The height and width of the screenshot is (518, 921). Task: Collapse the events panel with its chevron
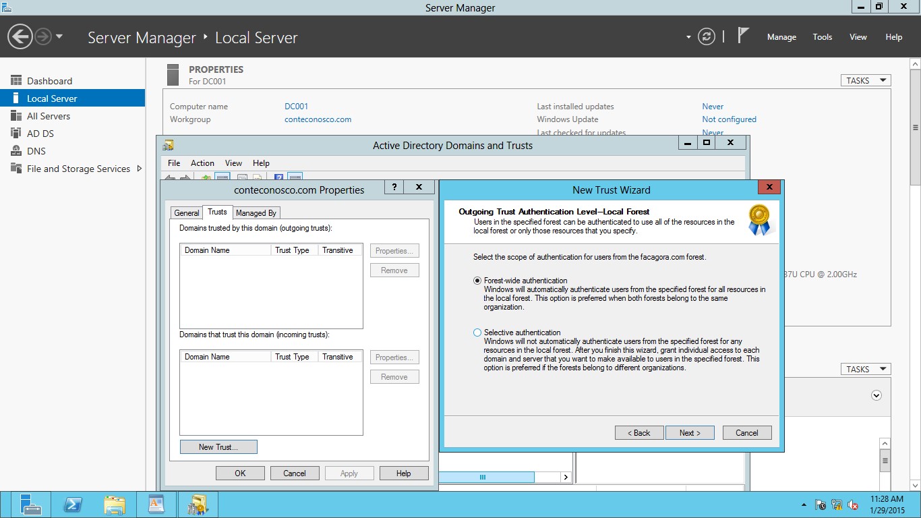[x=876, y=397]
